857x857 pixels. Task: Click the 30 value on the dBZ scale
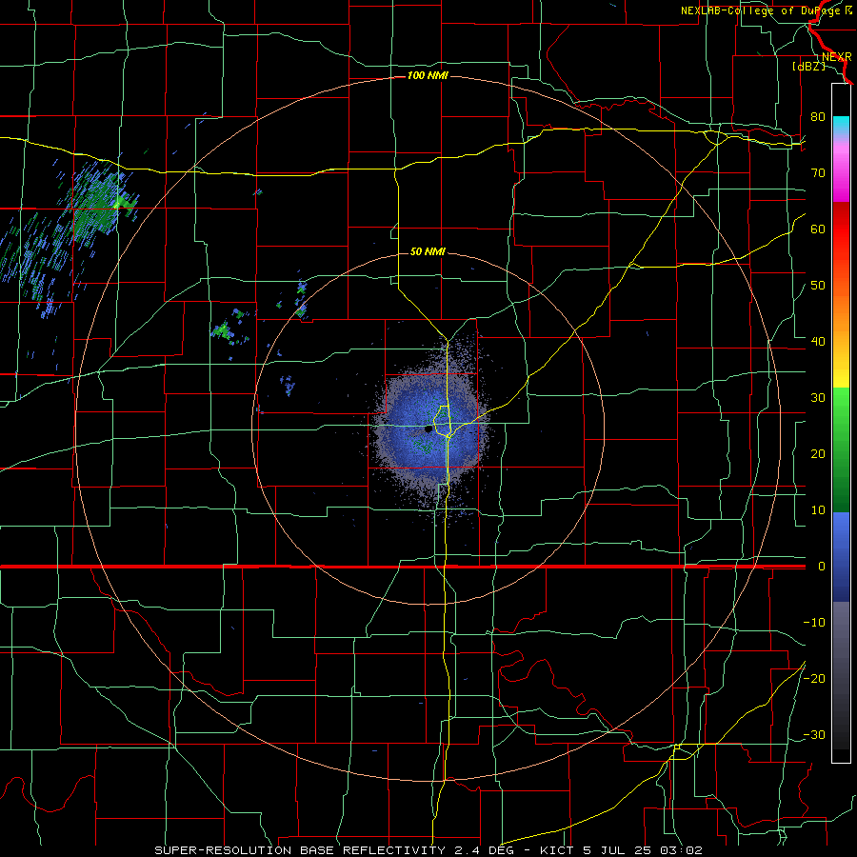[818, 398]
